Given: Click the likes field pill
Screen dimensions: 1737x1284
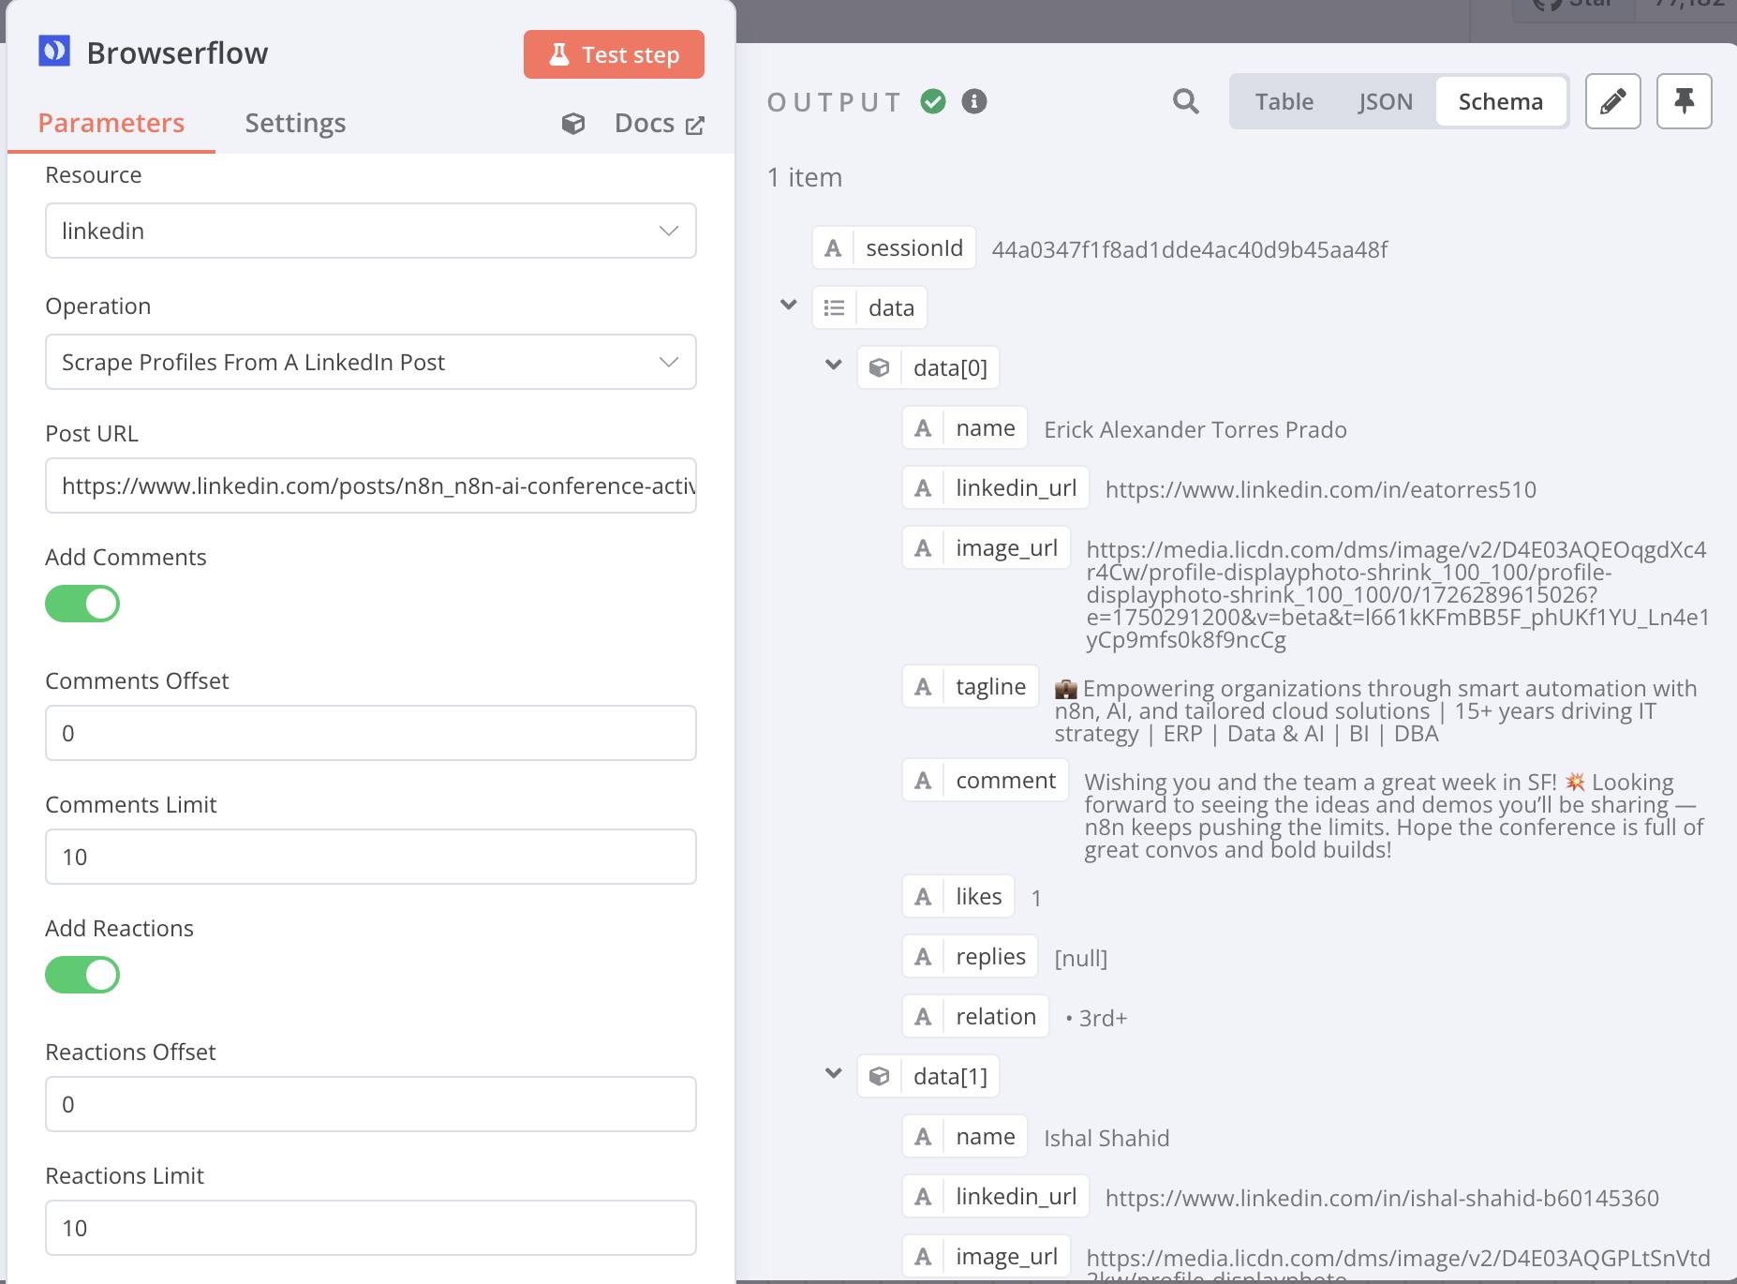Looking at the screenshot, I should coord(958,896).
